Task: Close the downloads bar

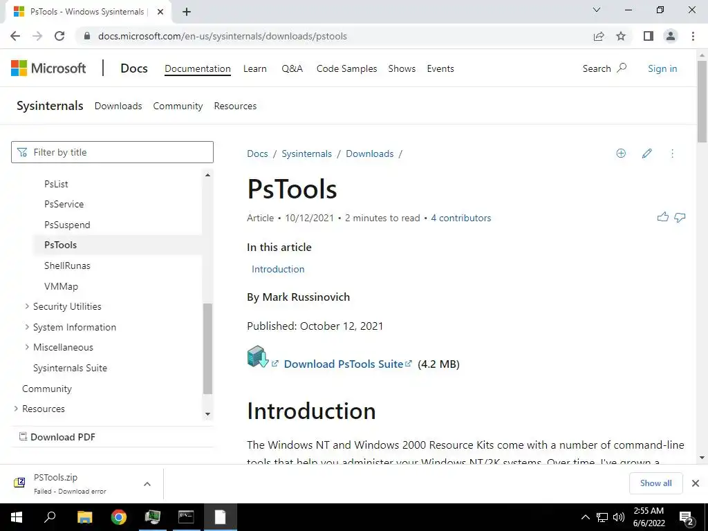Action: click(x=696, y=483)
